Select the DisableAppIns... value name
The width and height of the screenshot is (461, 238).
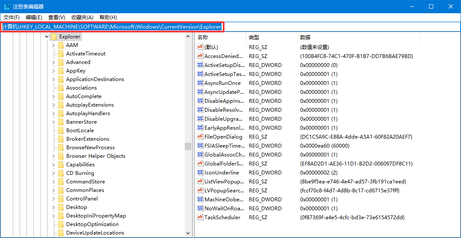coord(225,101)
